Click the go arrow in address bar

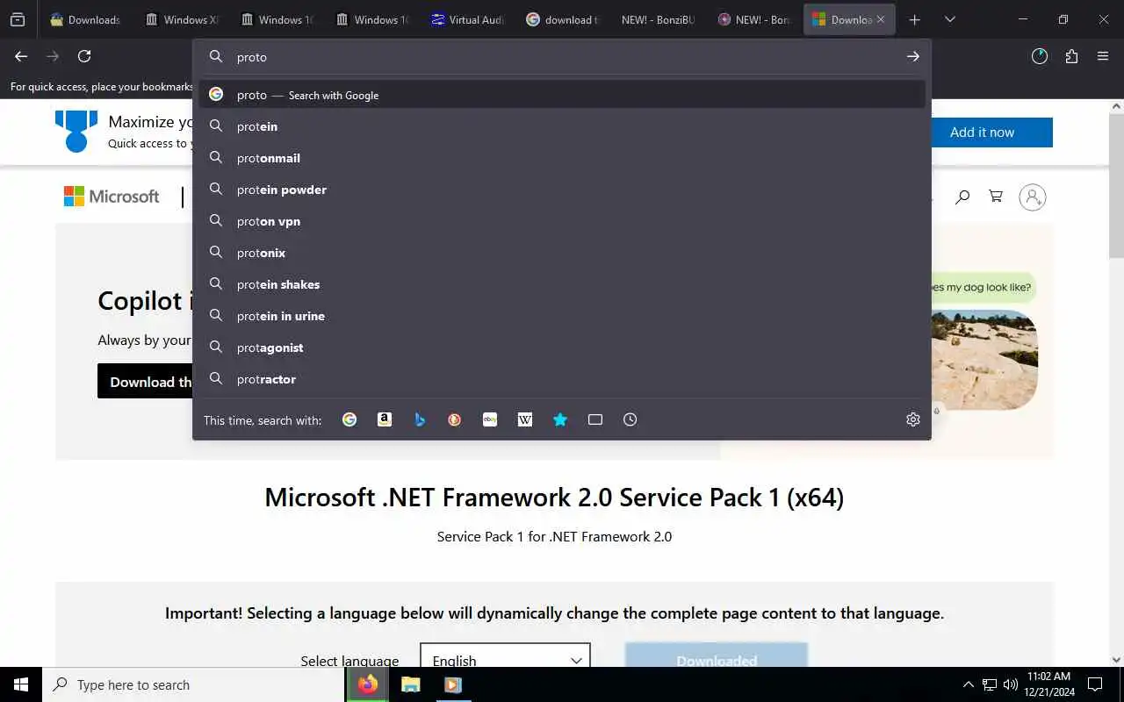[x=913, y=56]
